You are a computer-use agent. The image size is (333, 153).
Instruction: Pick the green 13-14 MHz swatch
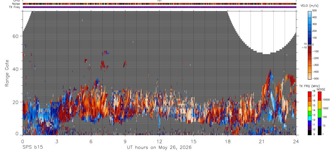point(310,113)
